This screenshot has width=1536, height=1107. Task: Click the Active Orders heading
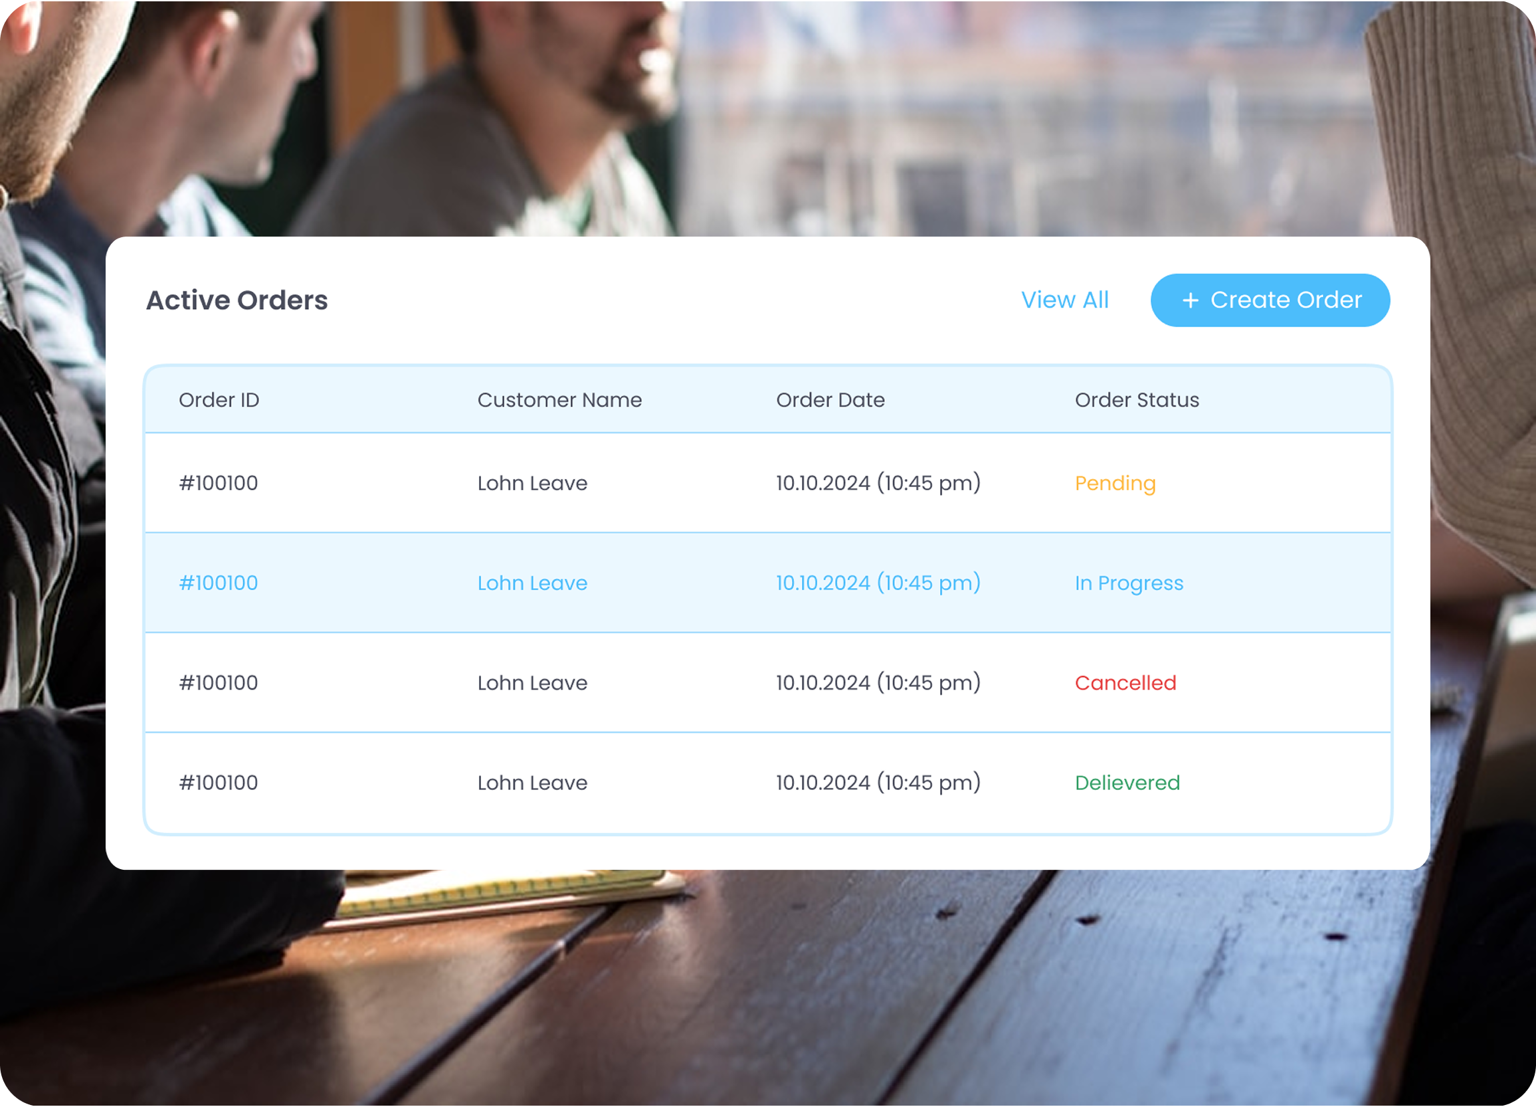pos(237,300)
